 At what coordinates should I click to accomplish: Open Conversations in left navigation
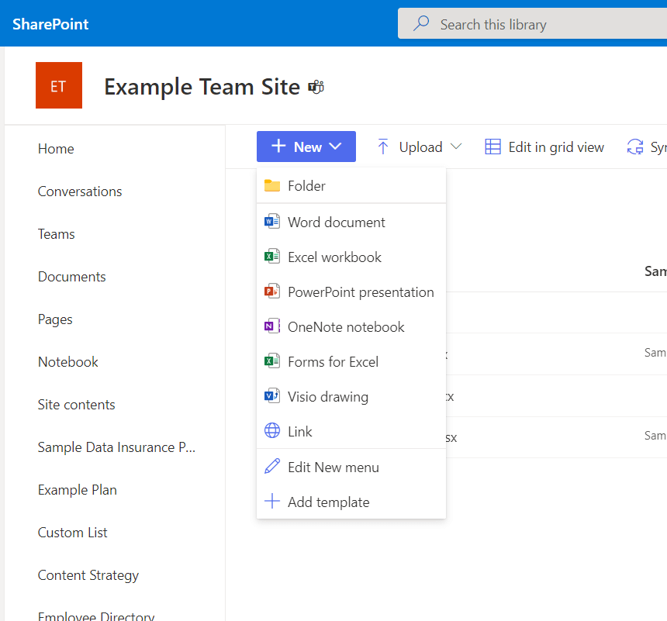click(x=80, y=191)
